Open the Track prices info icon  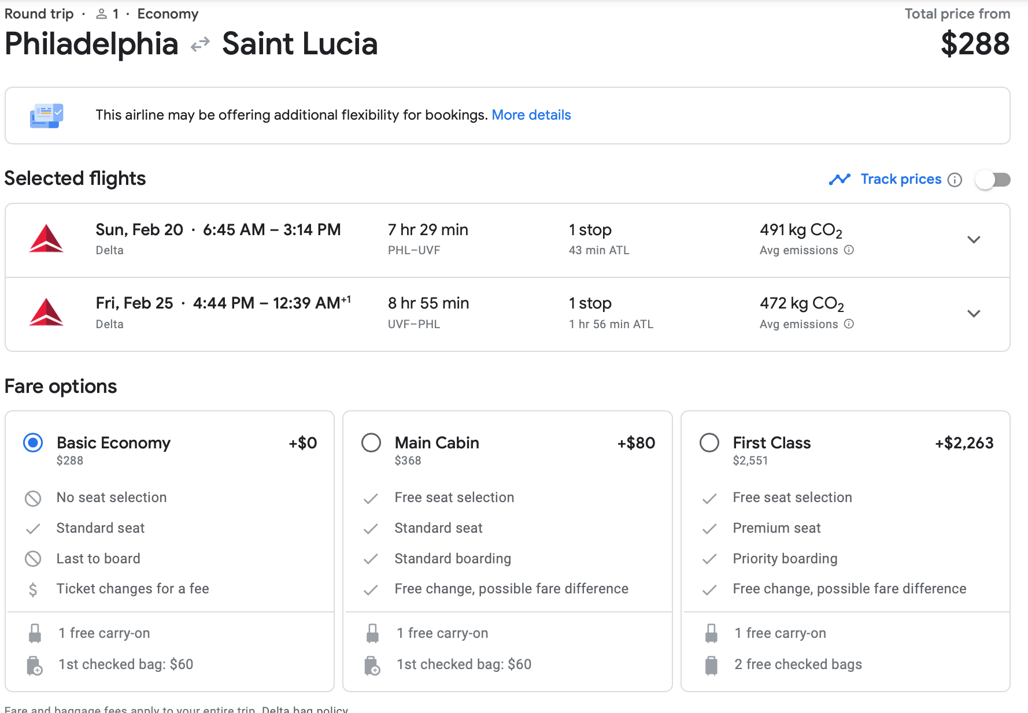[x=955, y=180]
